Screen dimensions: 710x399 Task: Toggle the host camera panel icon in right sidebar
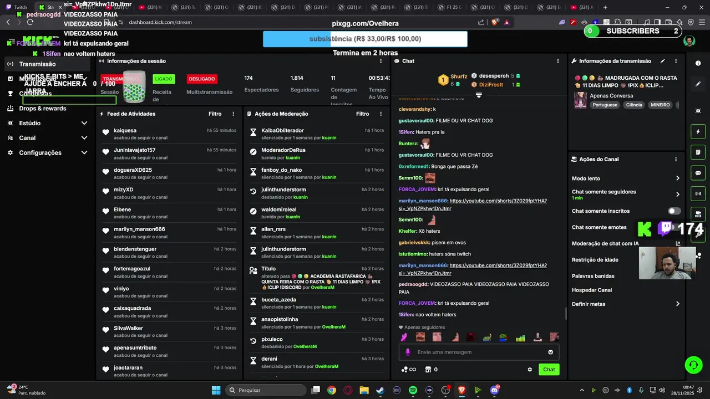click(698, 214)
